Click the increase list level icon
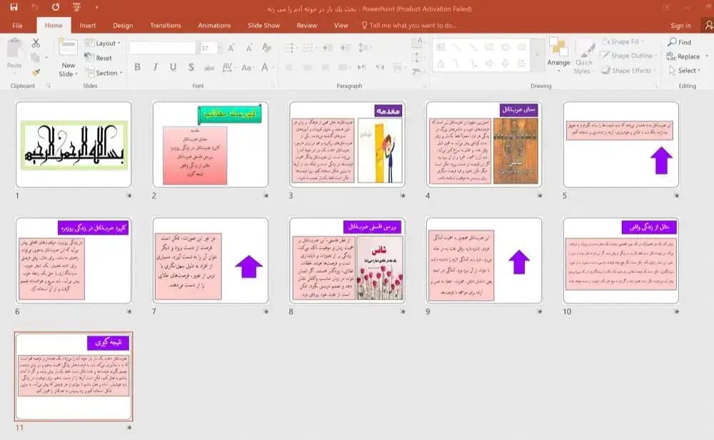This screenshot has height=440, width=714. tap(345, 47)
